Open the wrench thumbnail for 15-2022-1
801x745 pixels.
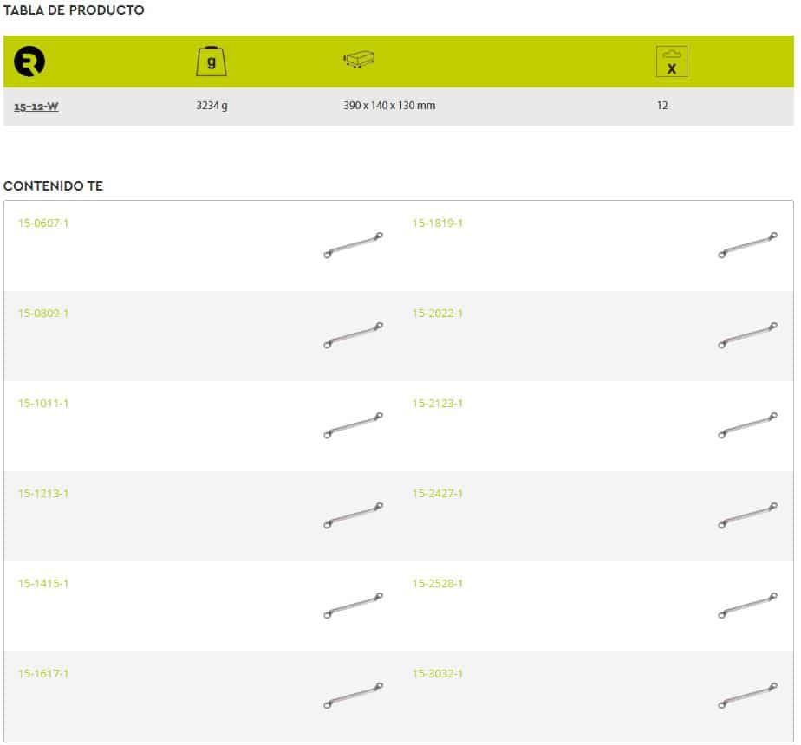click(747, 336)
